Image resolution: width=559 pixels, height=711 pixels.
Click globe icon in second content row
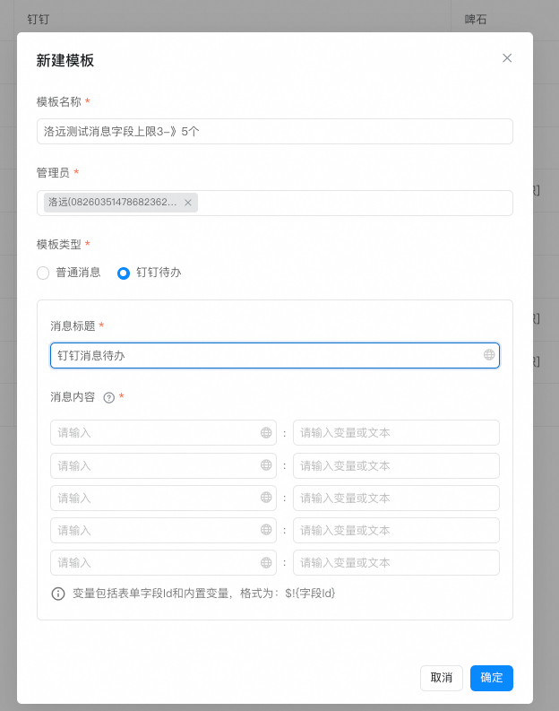pyautogui.click(x=266, y=465)
